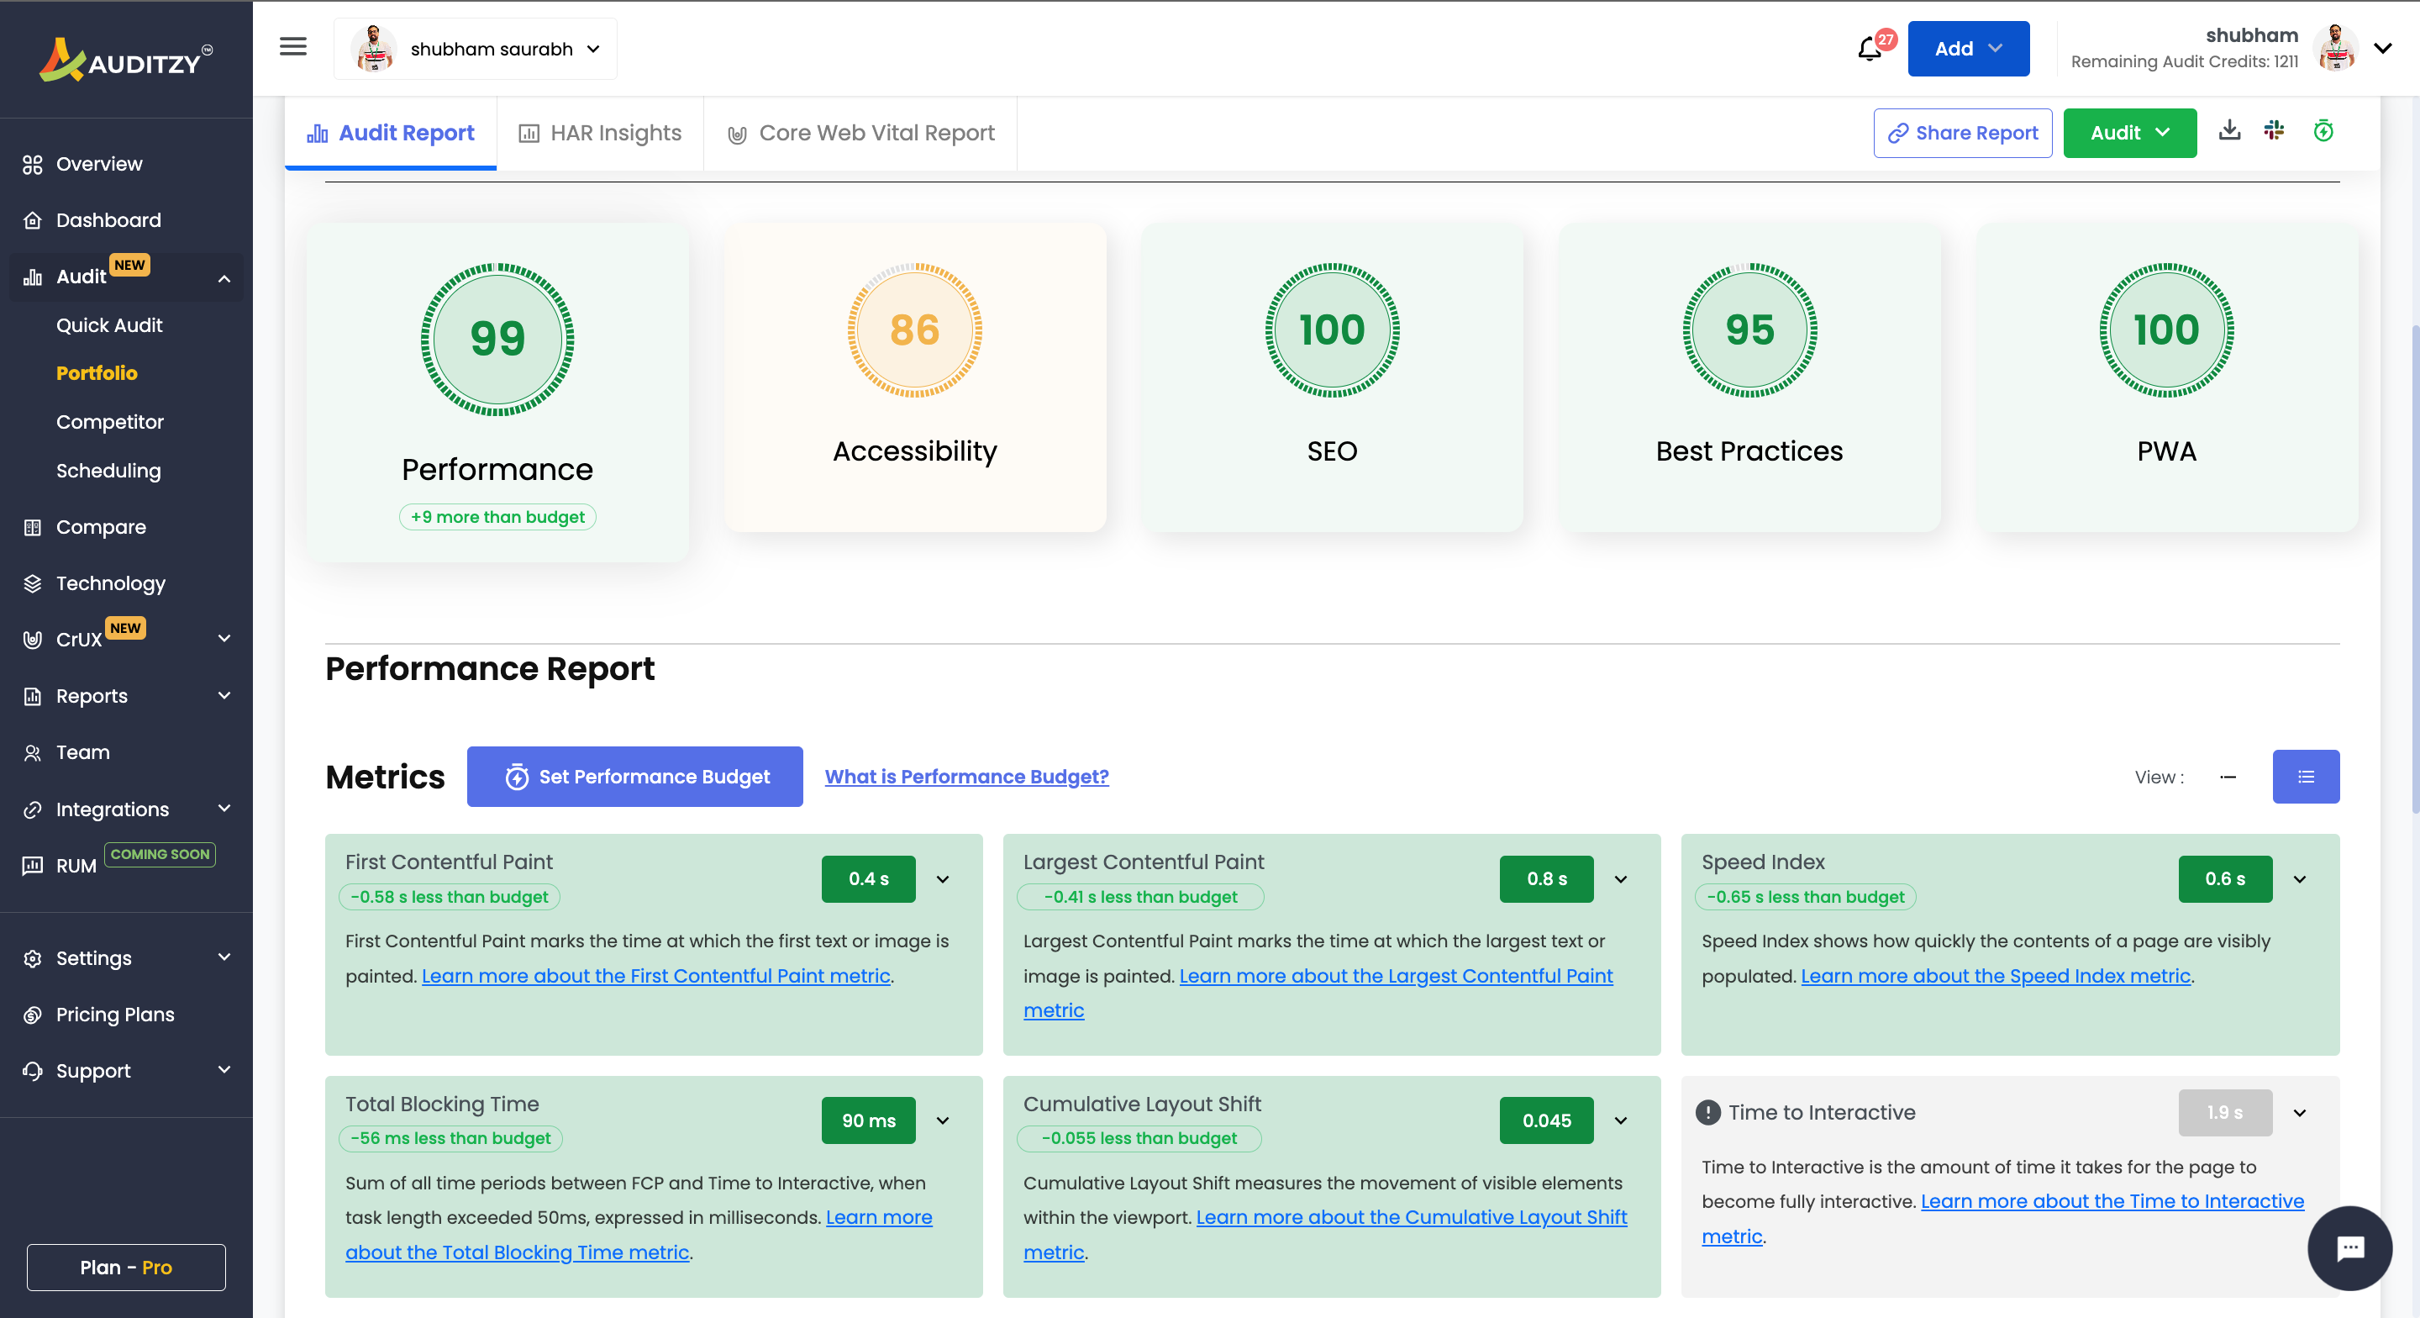Viewport: 2420px width, 1318px height.
Task: Click the shubham profile avatar at top right
Action: pyautogui.click(x=2336, y=48)
